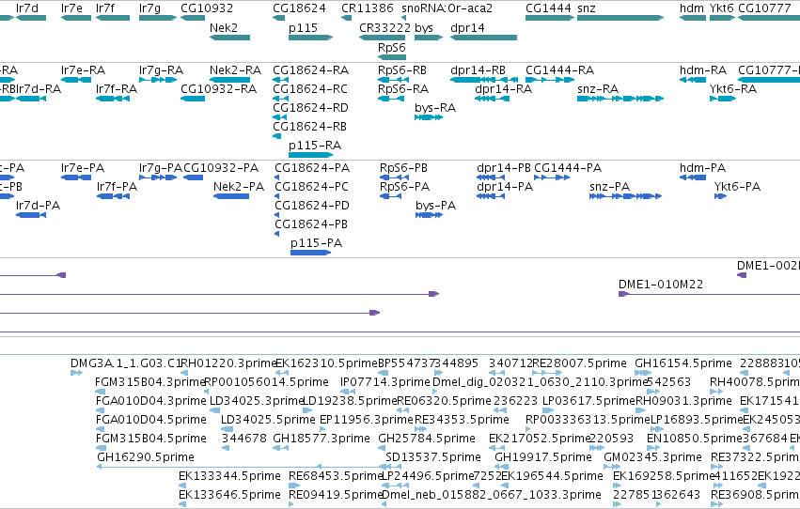
Task: Click the GH16290.5prime EST label
Action: pyautogui.click(x=146, y=457)
